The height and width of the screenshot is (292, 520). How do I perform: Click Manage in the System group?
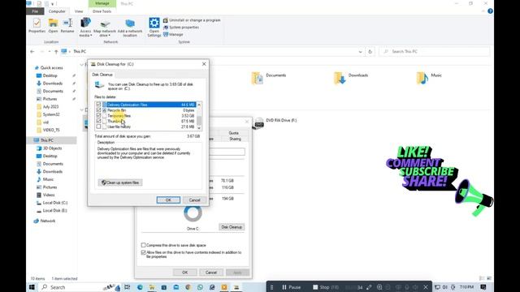173,34
